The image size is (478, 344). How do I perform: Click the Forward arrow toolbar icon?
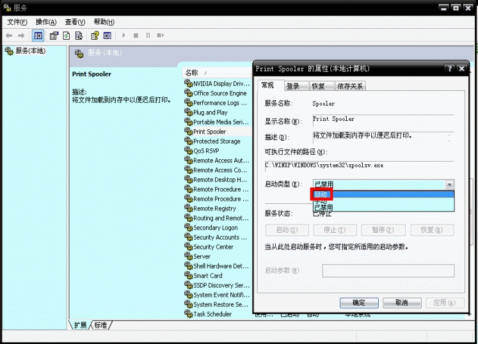coord(21,36)
